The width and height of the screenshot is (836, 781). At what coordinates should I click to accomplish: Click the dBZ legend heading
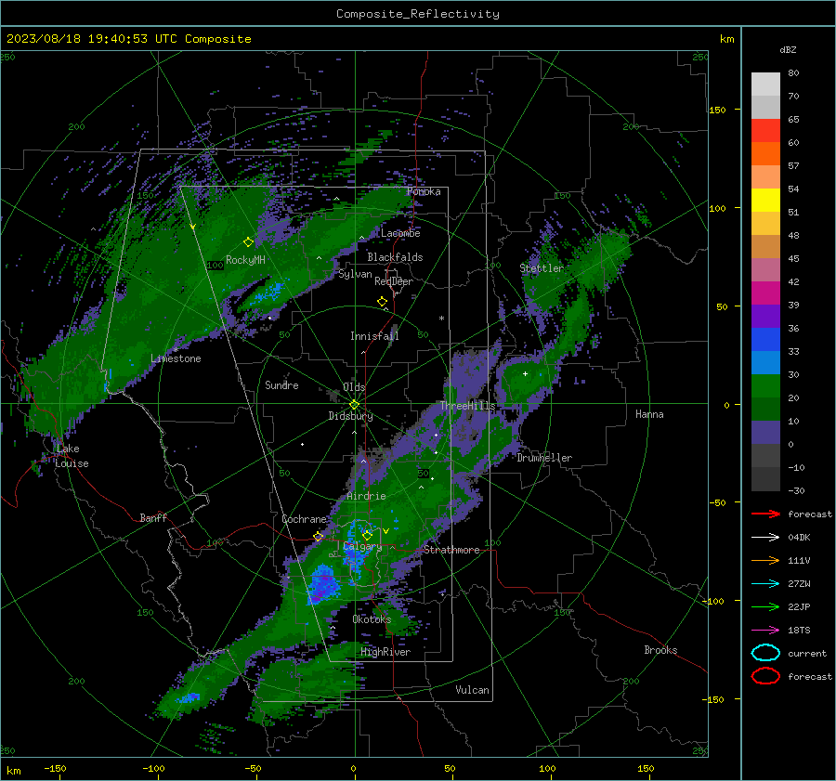tap(788, 49)
